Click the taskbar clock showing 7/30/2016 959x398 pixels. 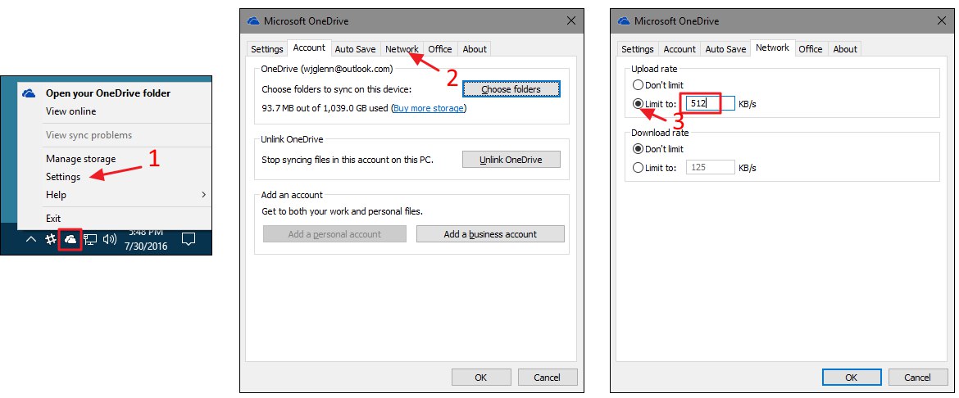point(146,239)
